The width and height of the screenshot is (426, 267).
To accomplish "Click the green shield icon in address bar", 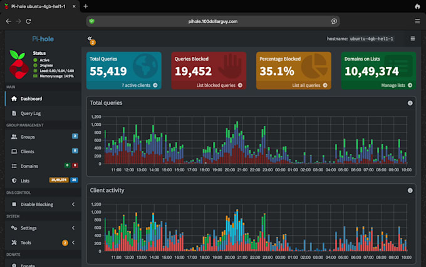I will coord(92,21).
